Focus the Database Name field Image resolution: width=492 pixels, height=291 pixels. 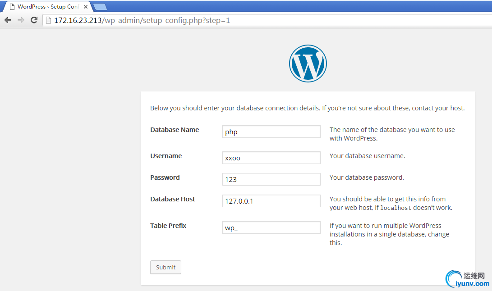[x=271, y=132]
